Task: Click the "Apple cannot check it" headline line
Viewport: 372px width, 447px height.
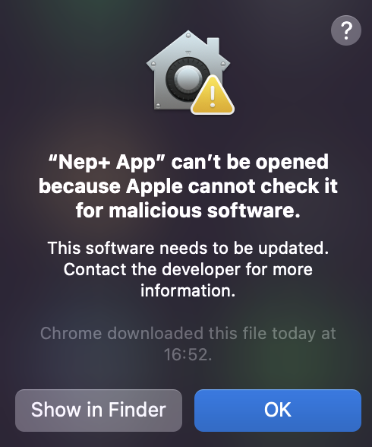Action: (x=232, y=186)
